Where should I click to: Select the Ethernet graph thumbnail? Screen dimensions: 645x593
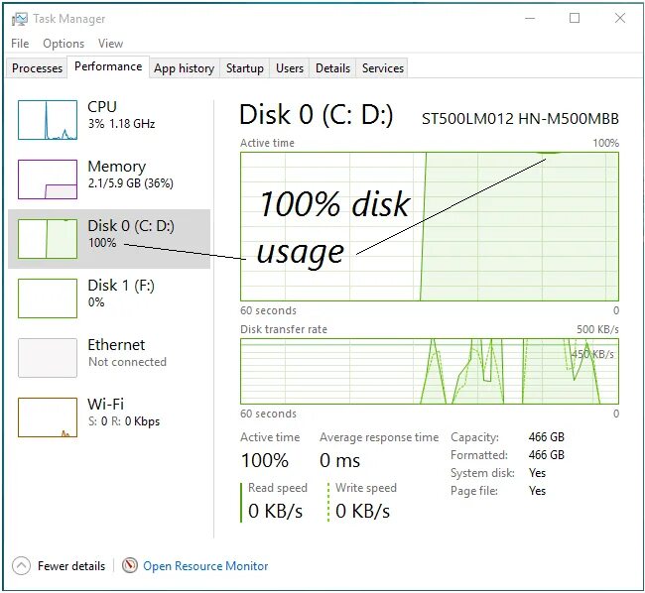tap(47, 358)
